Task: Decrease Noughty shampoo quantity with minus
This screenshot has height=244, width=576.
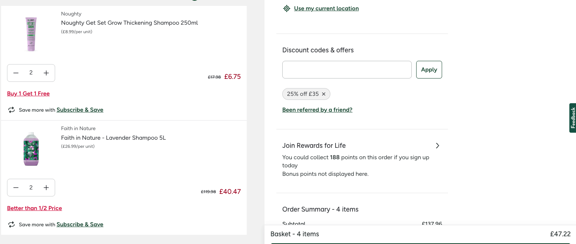Action: point(16,73)
